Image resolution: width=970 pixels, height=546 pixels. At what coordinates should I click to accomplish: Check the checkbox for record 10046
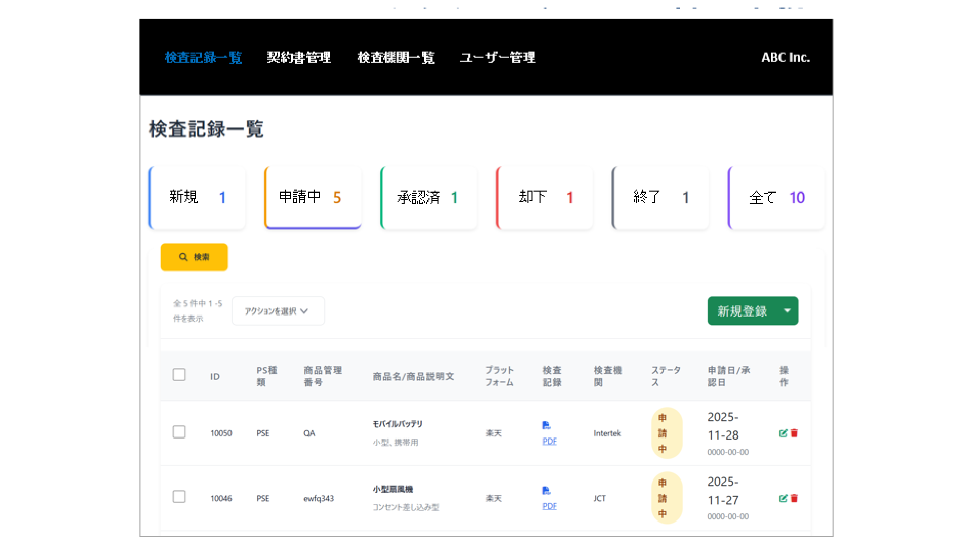tap(179, 497)
